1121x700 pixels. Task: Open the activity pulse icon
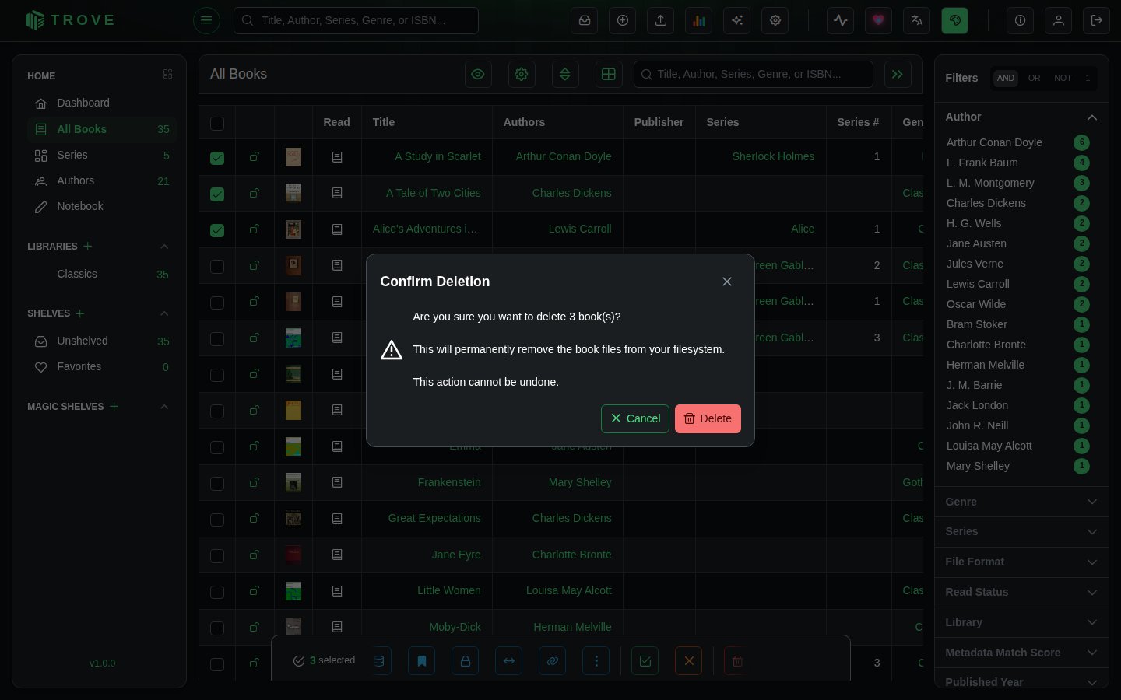click(841, 20)
